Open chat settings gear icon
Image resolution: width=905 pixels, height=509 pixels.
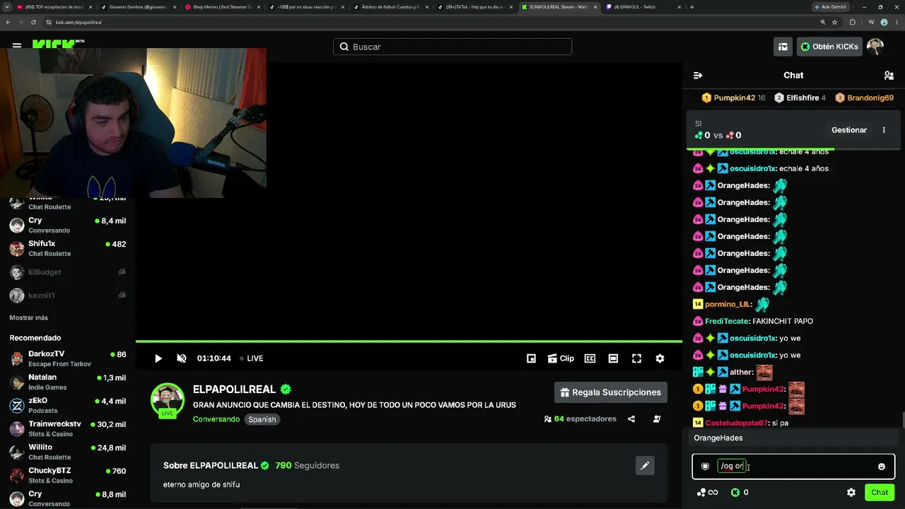[851, 492]
